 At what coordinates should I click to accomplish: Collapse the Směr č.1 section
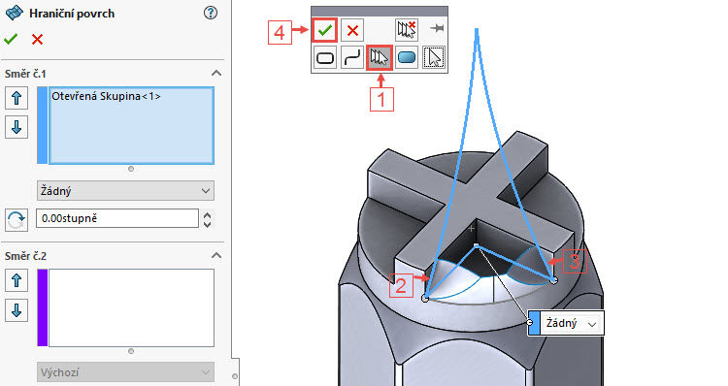[215, 74]
